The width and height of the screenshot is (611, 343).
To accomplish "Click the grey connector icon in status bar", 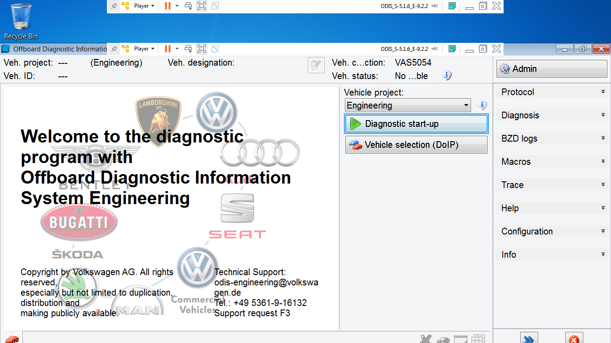I will [426, 339].
